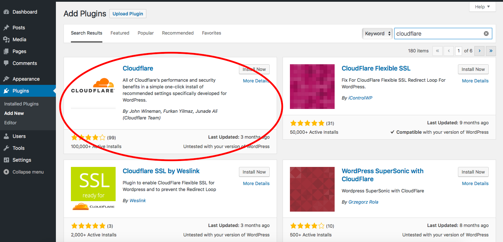The image size is (503, 242).
Task: Click the Collapse menu label
Action: point(28,172)
